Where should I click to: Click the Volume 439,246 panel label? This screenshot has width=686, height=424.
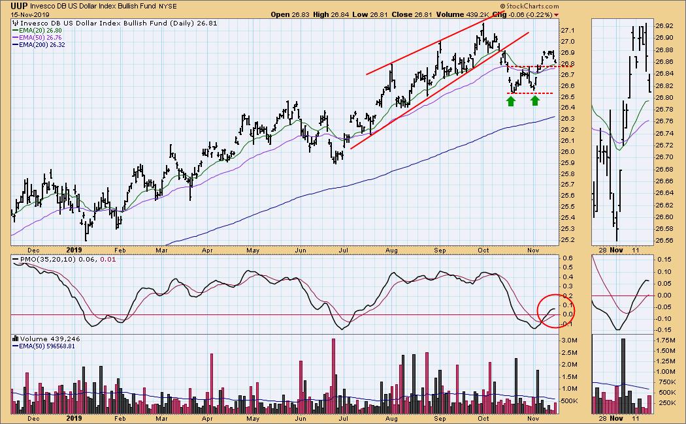[50, 339]
